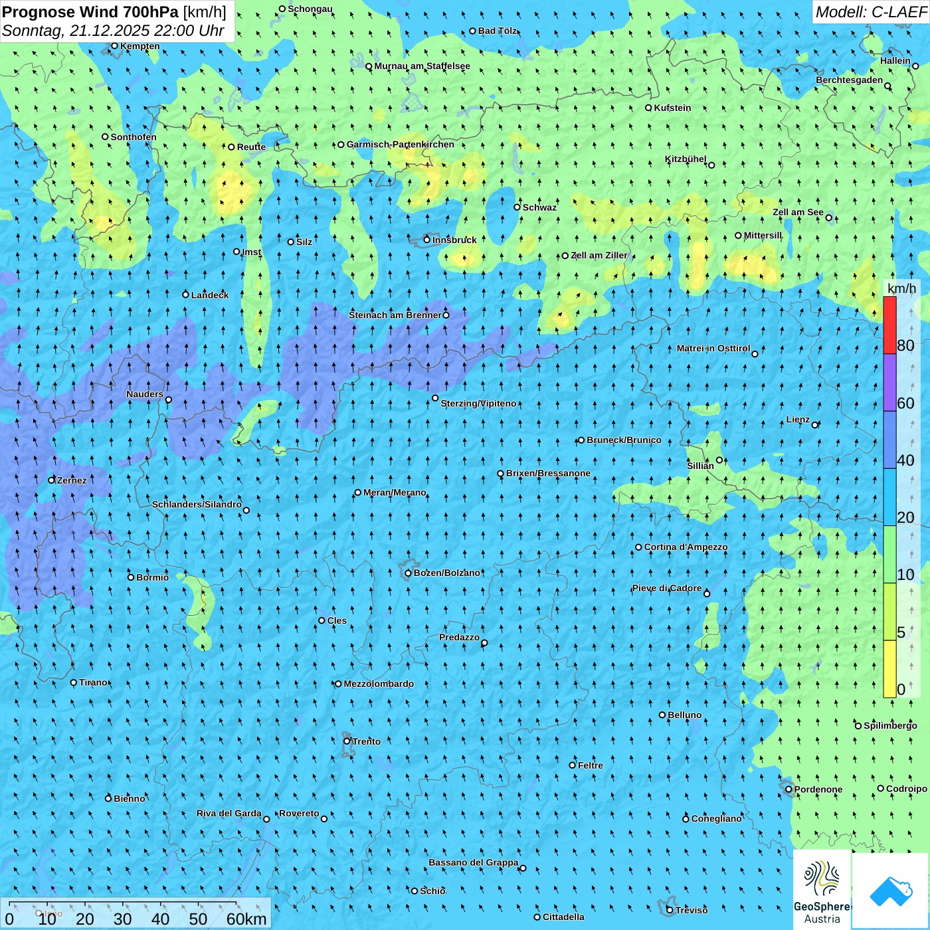The image size is (930, 930).
Task: Click the 'Sterzing/Vipiteno' label
Action: pos(478,403)
